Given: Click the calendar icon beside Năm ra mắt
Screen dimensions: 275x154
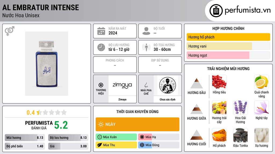Looking at the screenshot, I should point(101,31).
